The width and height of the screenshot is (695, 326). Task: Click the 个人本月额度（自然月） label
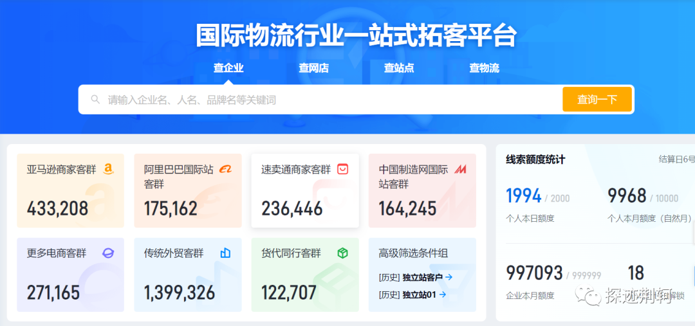tap(650, 219)
